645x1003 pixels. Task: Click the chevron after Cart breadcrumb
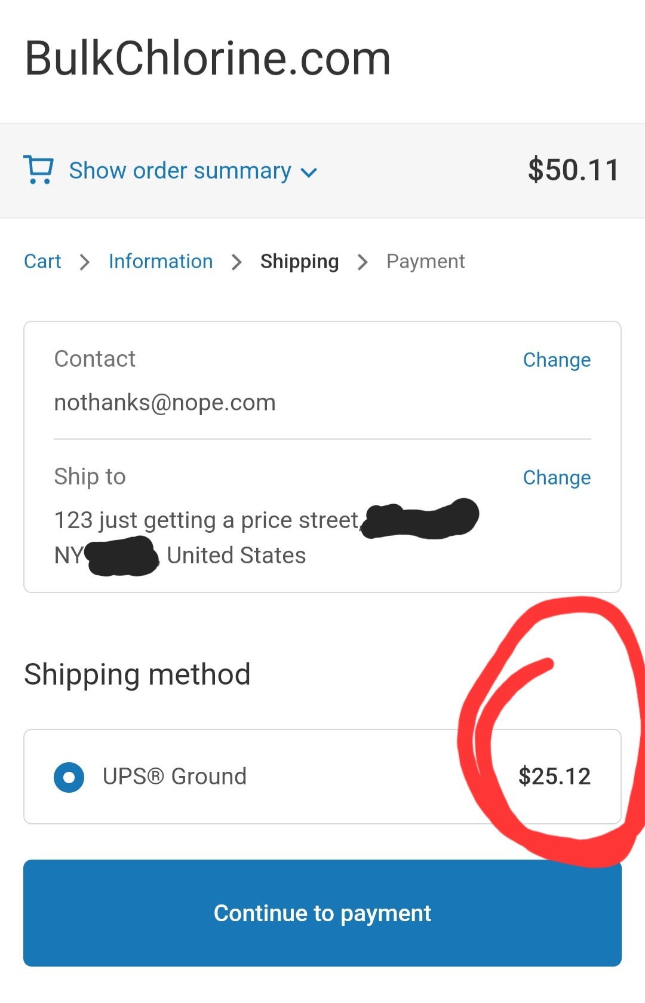click(85, 262)
